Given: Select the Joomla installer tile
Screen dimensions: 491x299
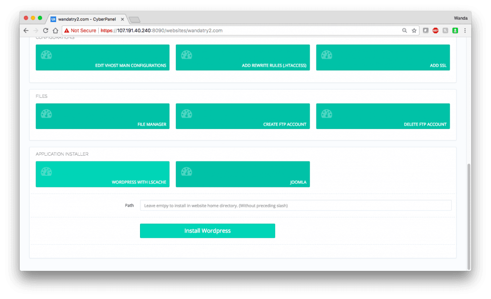Looking at the screenshot, I should coord(243,174).
